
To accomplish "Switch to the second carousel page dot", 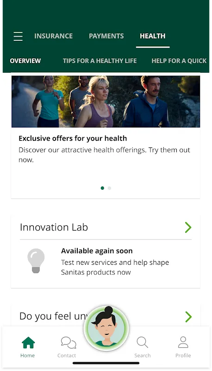I will coord(109,188).
